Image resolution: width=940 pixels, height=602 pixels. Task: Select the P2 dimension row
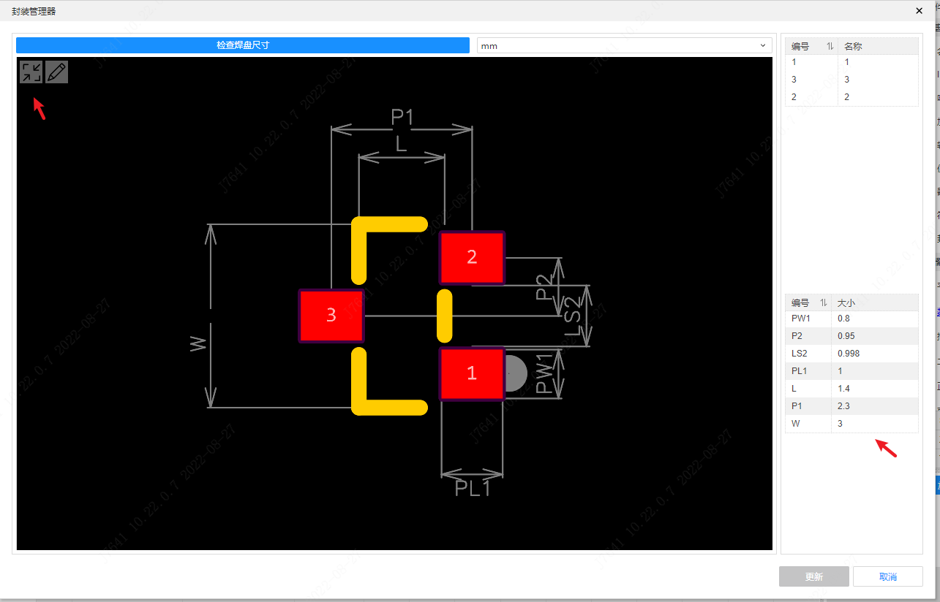pos(851,336)
